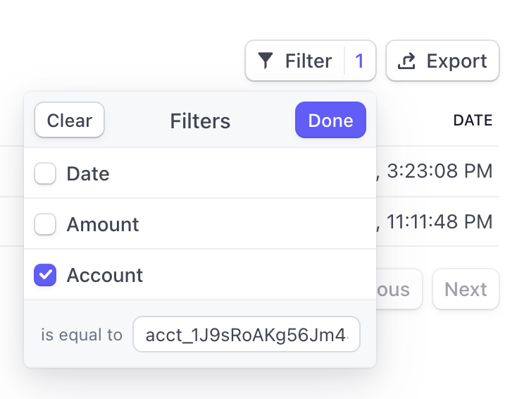This screenshot has width=517, height=399.
Task: Confirm filters with the Done button
Action: click(x=330, y=121)
